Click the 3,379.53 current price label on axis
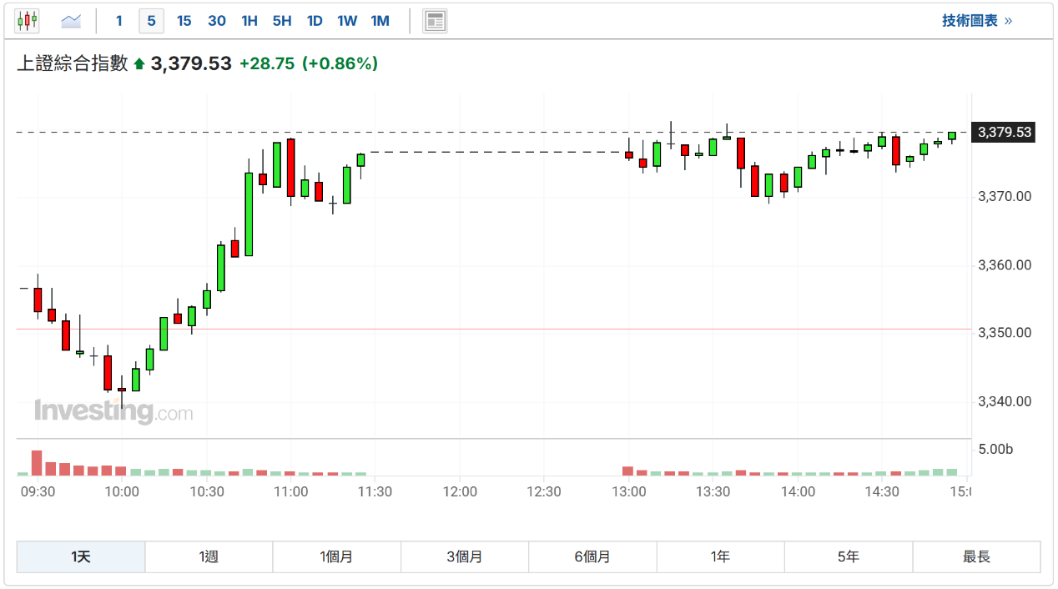This screenshot has height=589, width=1058. coord(1004,132)
